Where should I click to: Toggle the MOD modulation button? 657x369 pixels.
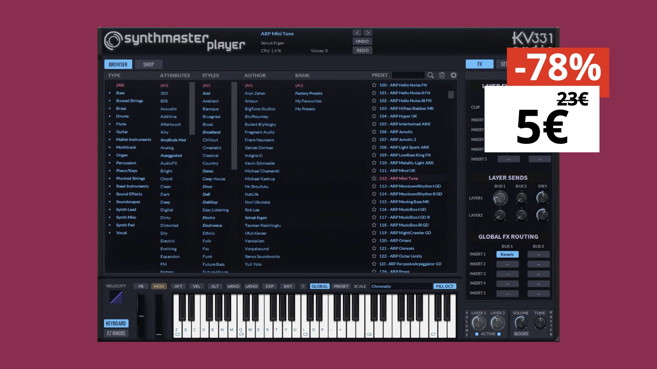pos(159,286)
